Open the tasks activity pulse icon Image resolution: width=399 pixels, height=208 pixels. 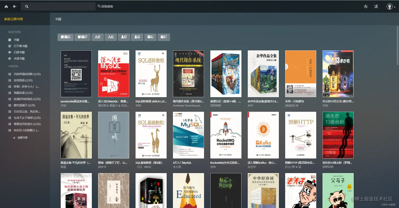[366, 7]
